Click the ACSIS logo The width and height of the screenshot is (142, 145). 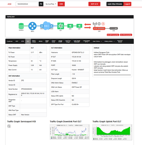tap(10, 4)
